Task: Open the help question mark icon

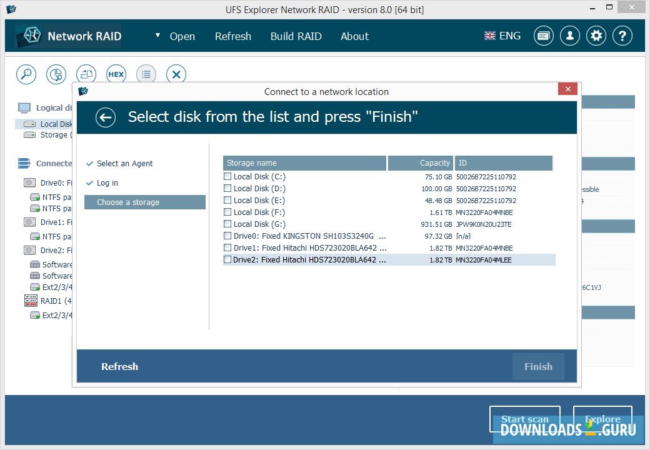Action: (x=622, y=36)
